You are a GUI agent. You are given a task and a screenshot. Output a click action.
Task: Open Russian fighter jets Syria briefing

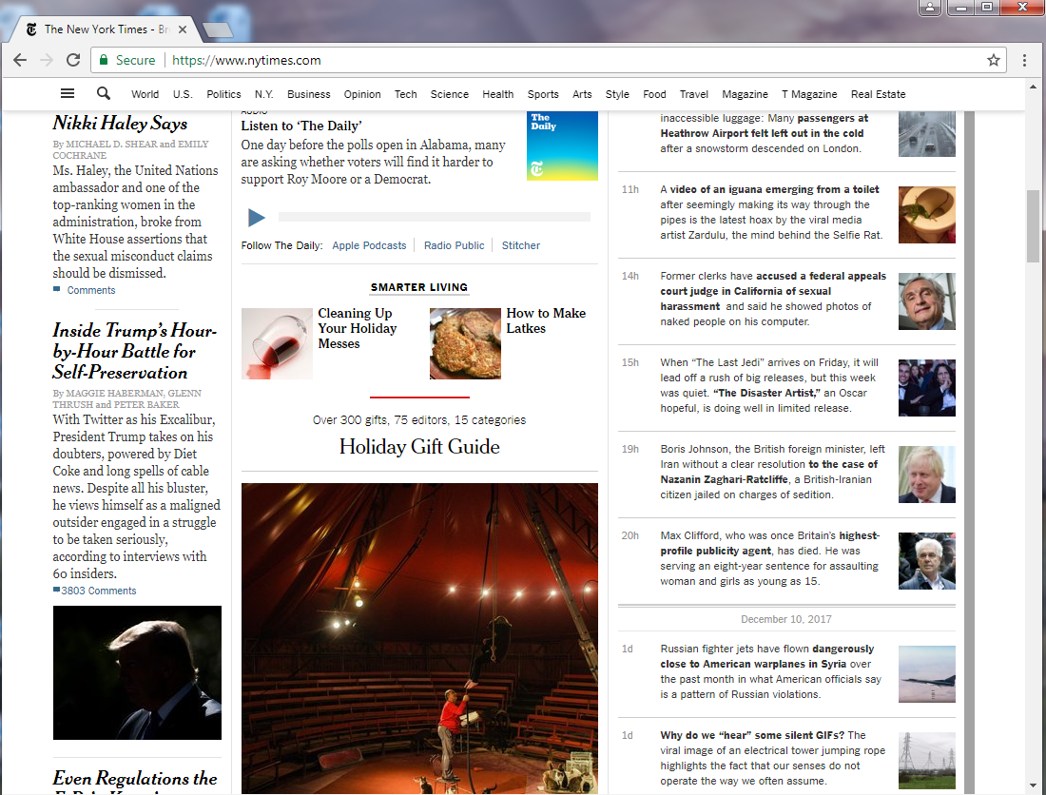(767, 656)
